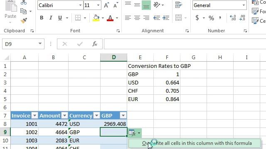Open Number format dialog launcher
The image size is (266, 149).
245,31
